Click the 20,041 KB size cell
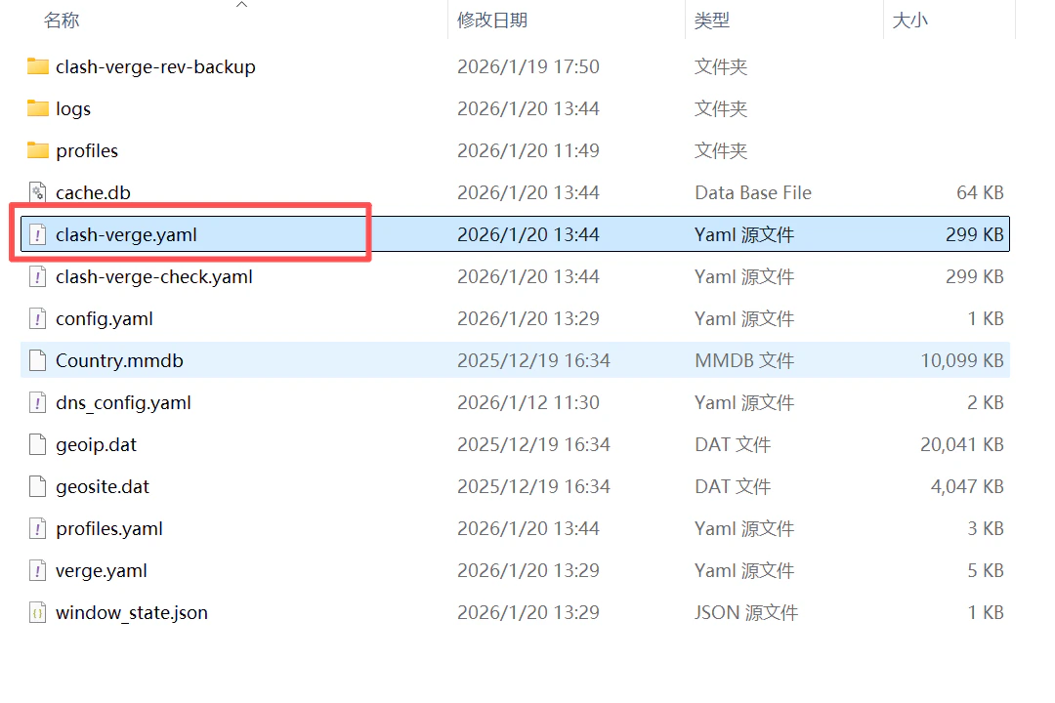1055x703 pixels. (962, 444)
